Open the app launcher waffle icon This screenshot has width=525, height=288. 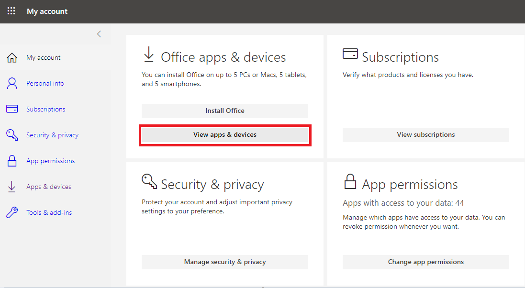11,11
